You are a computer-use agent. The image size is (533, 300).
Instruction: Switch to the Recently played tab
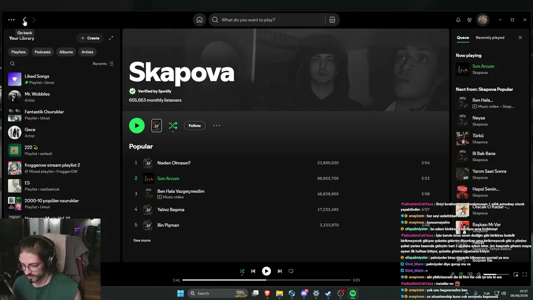pos(490,37)
